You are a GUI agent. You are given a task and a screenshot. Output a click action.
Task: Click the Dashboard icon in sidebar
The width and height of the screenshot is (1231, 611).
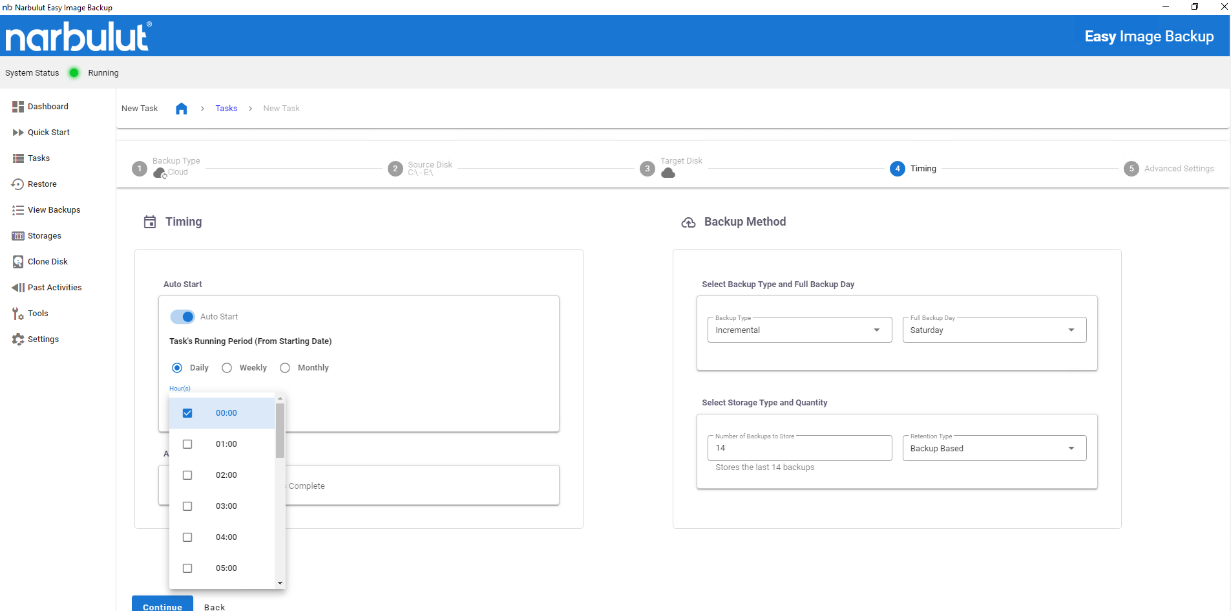click(x=17, y=107)
